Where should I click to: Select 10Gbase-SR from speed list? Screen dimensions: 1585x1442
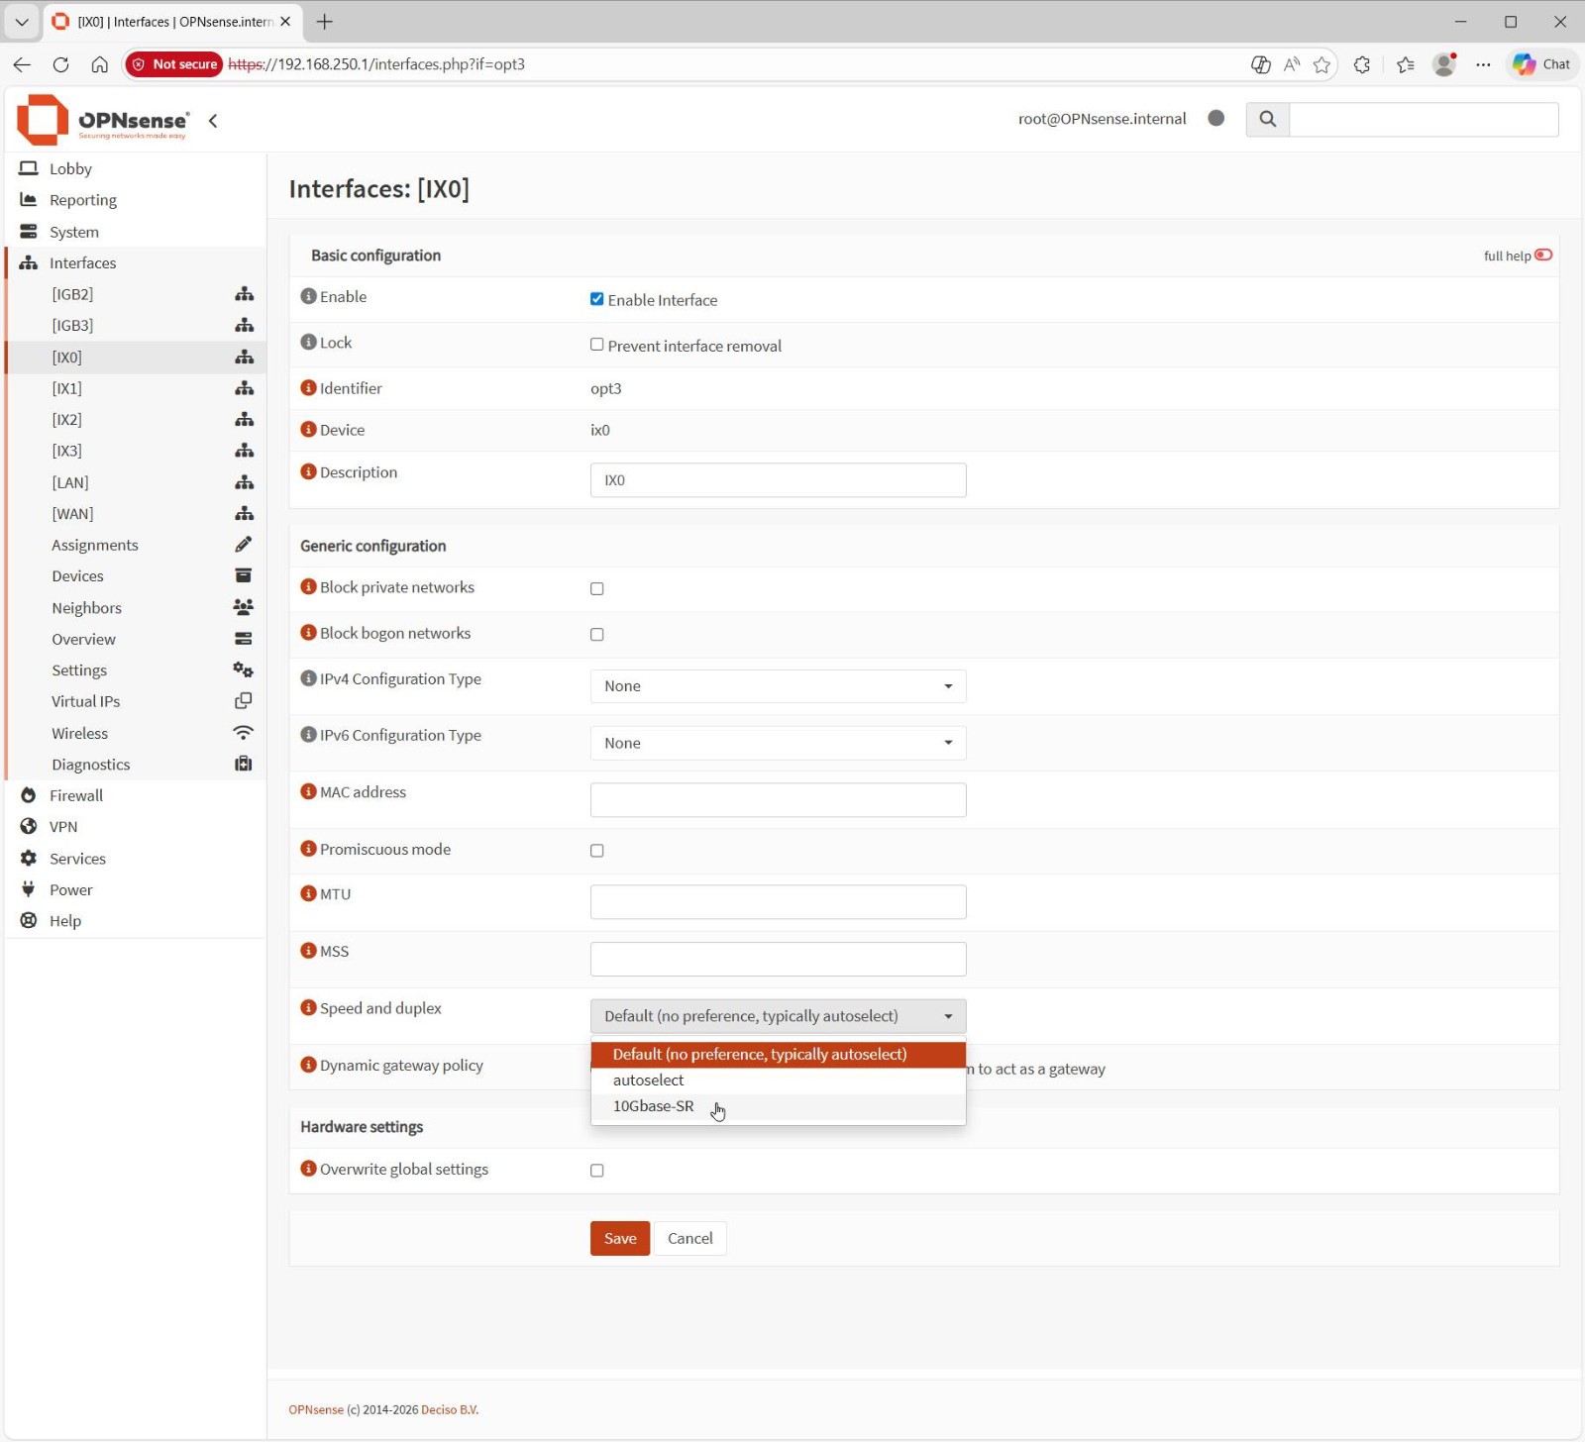tap(653, 1106)
